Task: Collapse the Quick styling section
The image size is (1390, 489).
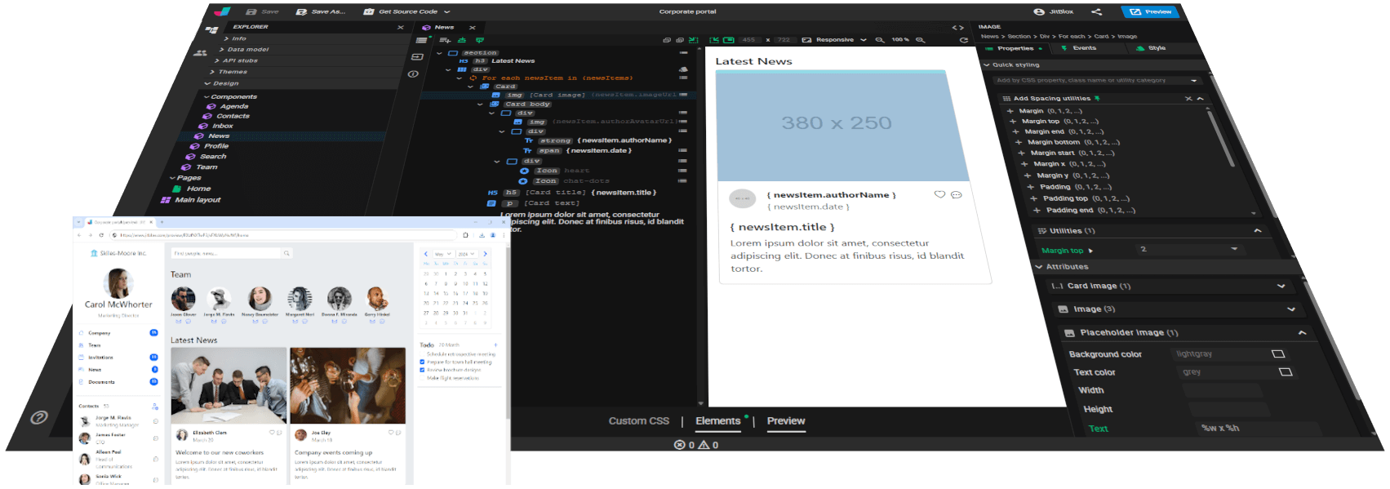Action: click(987, 64)
